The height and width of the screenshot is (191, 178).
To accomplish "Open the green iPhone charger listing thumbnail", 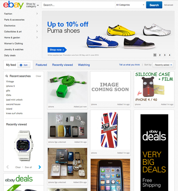I will point(68,88).
